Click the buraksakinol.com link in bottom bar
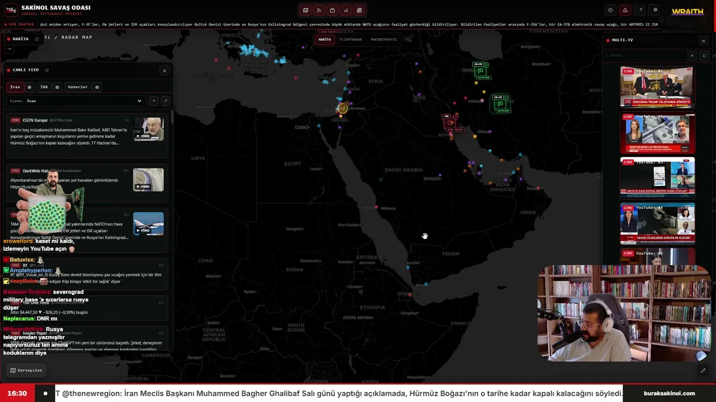This screenshot has height=402, width=716. 669,393
